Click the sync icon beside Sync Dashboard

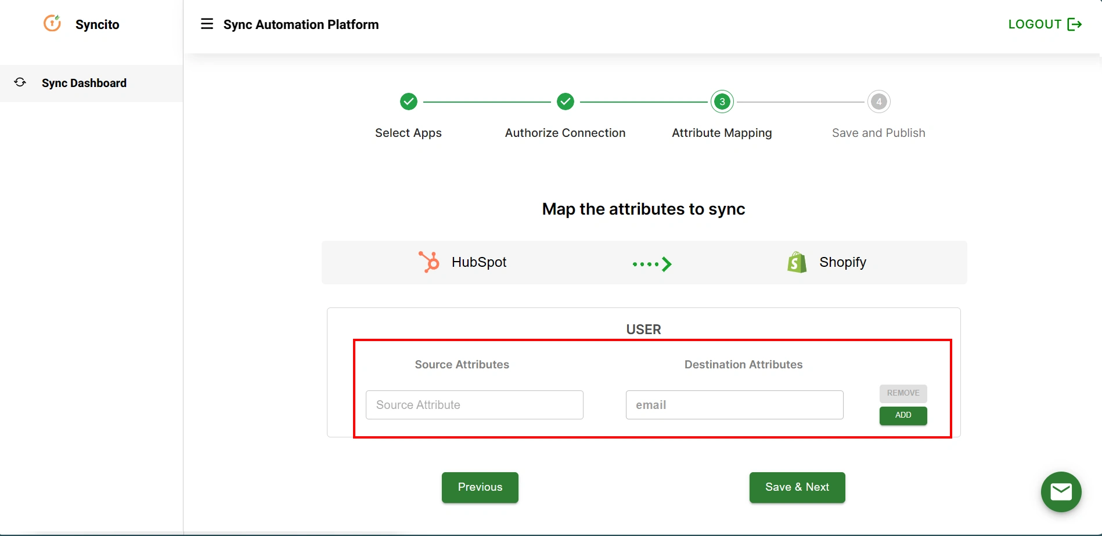point(20,82)
